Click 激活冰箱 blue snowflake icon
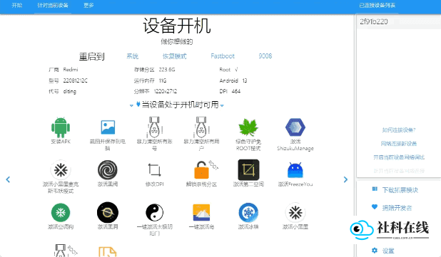 point(248,212)
